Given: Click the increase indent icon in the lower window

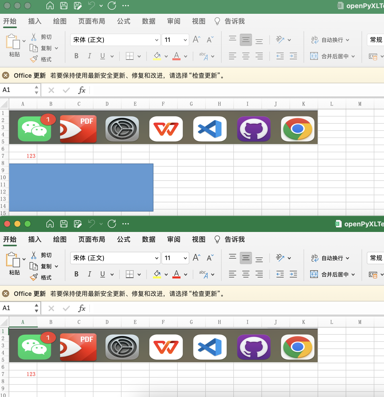Looking at the screenshot, I should click(x=293, y=274).
